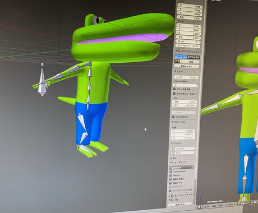This screenshot has height=213, width=258.
Task: Open the 追加 menu in 3D view header
Action: pyautogui.click(x=221, y=205)
